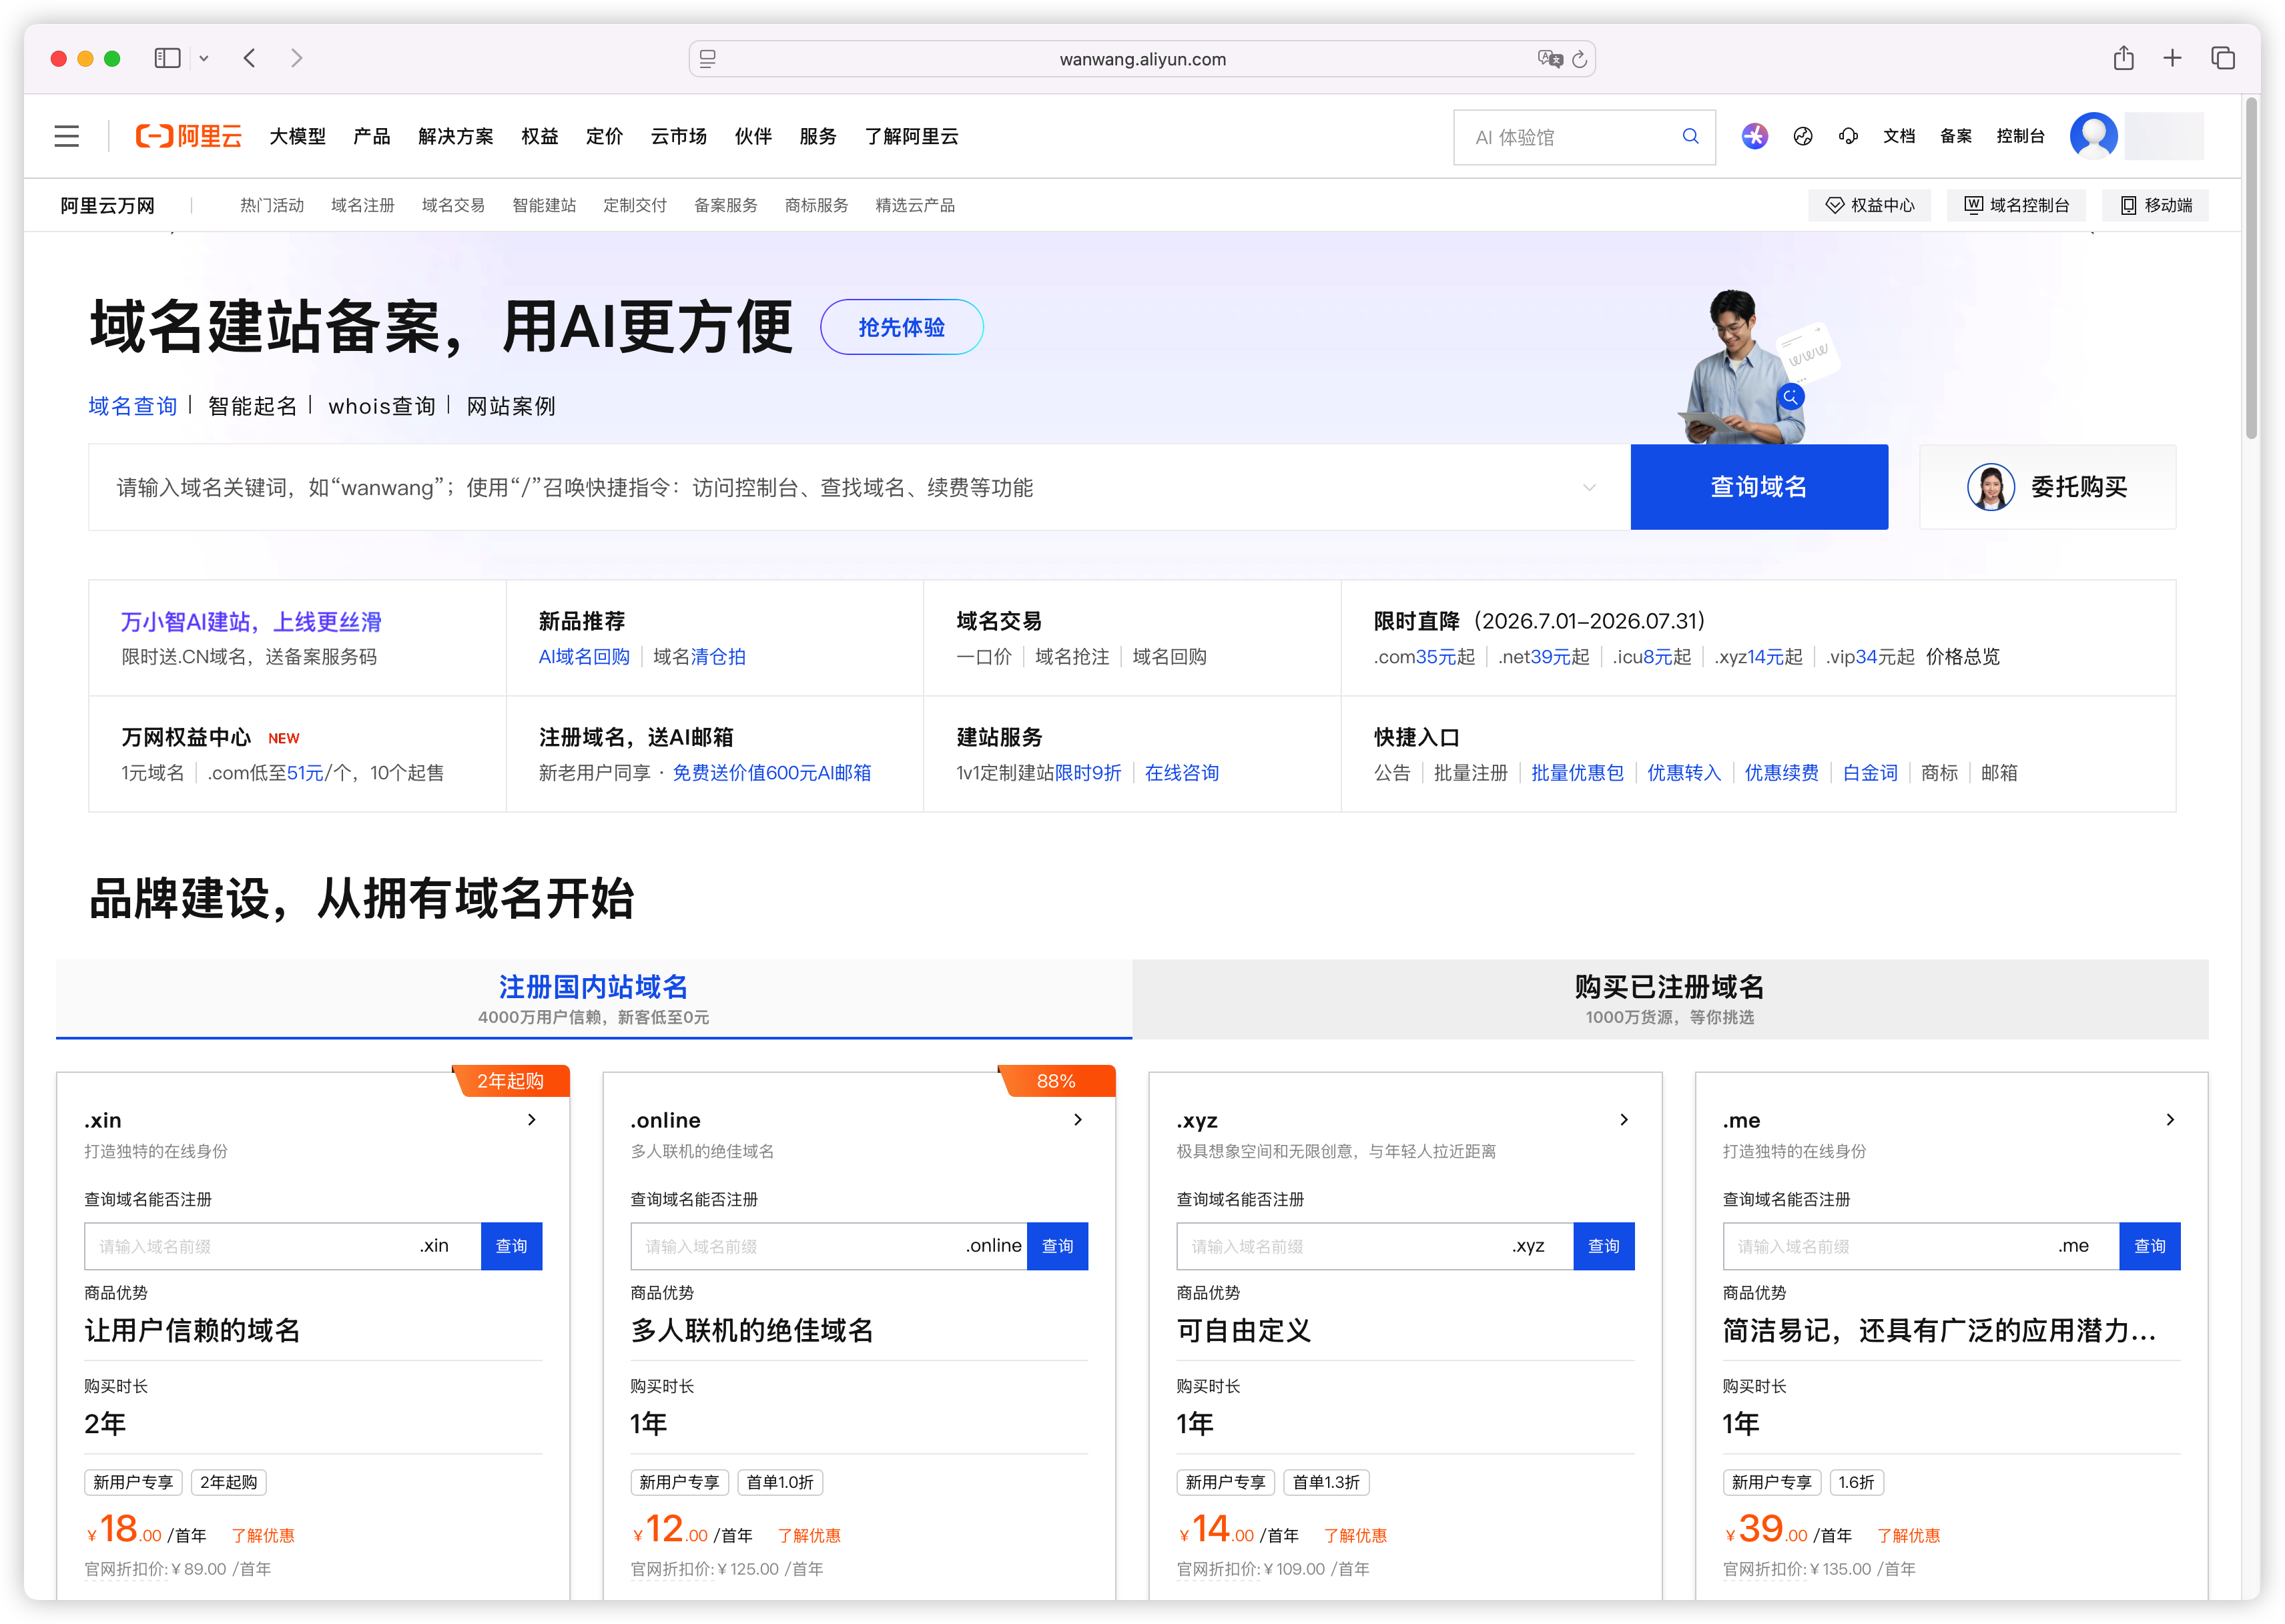Image resolution: width=2285 pixels, height=1624 pixels.
Task: Expand the .xin card chevron arrow
Action: pos(532,1120)
